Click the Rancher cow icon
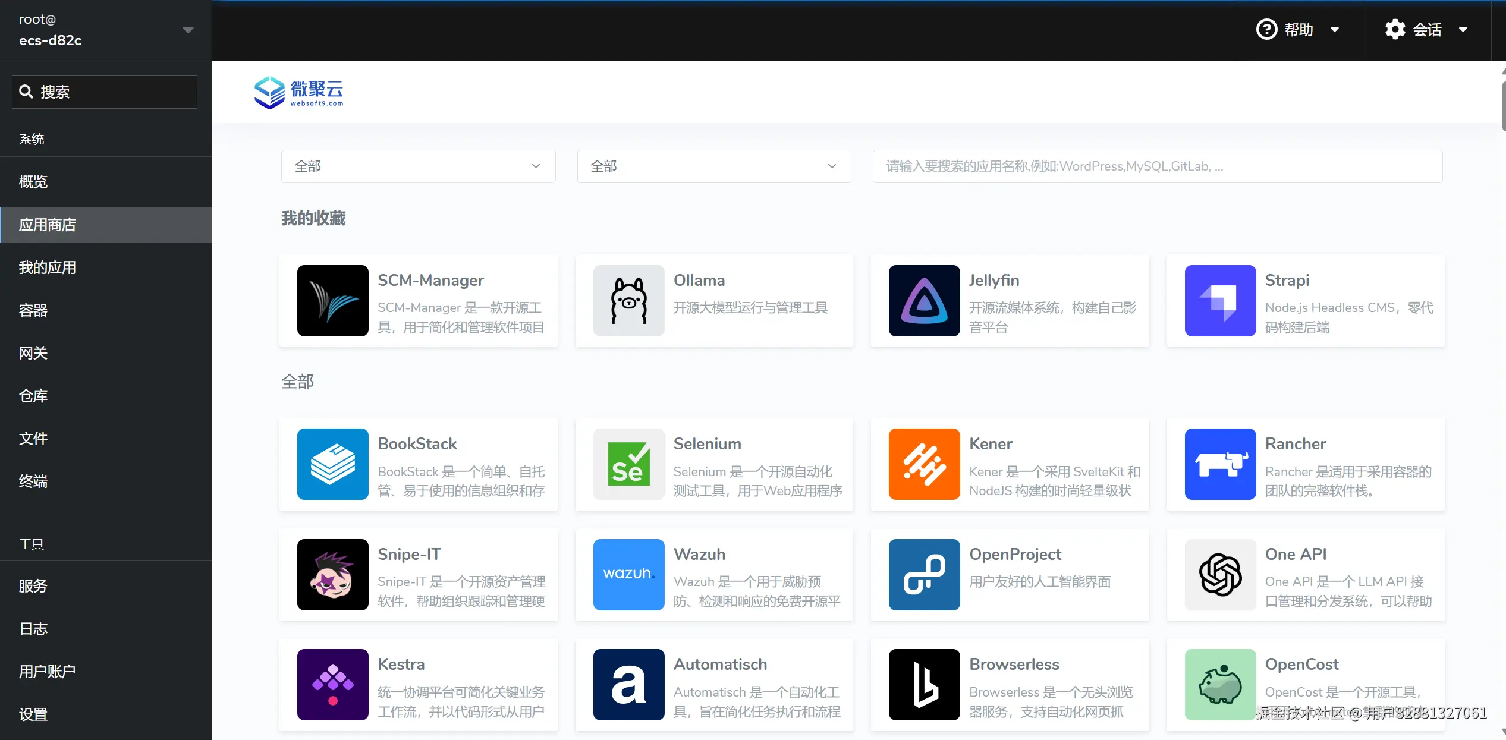 coord(1220,464)
